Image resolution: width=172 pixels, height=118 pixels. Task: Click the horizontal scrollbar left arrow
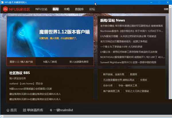[1, 116]
